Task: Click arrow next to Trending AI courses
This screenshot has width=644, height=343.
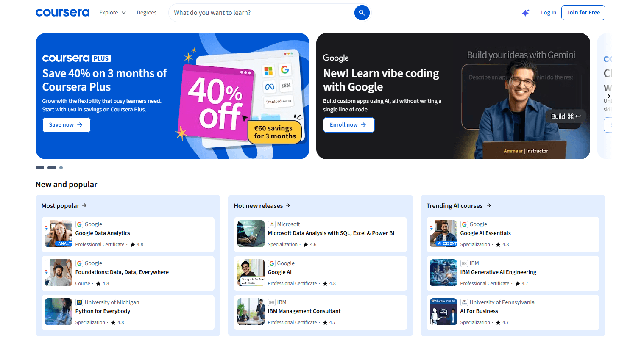Action: click(489, 205)
